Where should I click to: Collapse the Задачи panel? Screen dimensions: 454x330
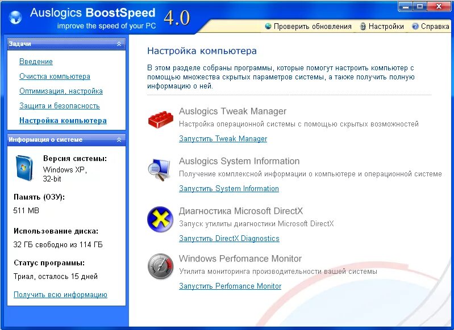pos(119,44)
